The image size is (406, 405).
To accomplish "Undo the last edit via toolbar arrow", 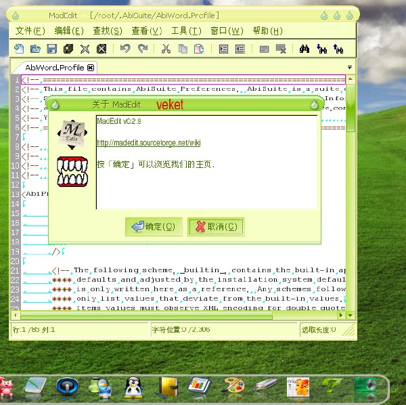I will coord(125,49).
